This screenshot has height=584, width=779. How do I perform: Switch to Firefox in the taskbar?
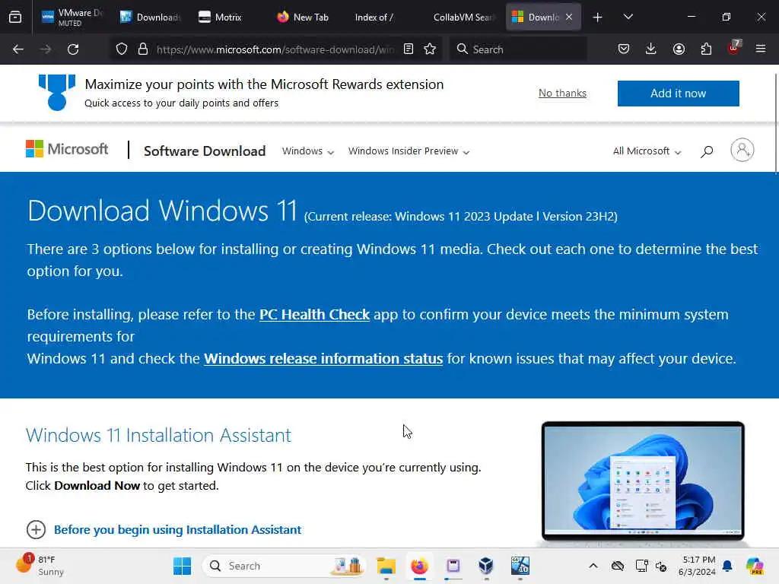420,566
